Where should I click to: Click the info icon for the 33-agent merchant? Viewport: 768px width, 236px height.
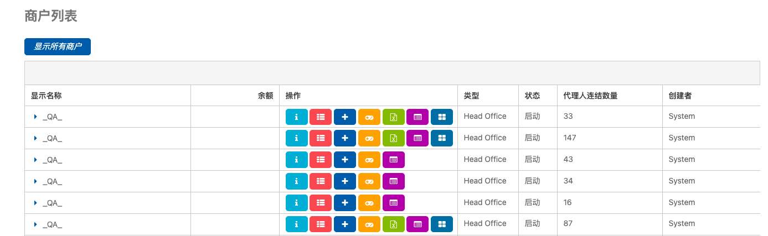tap(296, 117)
